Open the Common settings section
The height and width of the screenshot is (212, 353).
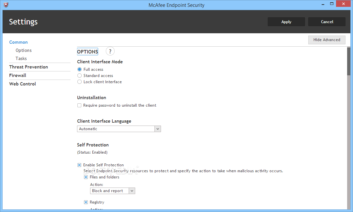point(19,42)
